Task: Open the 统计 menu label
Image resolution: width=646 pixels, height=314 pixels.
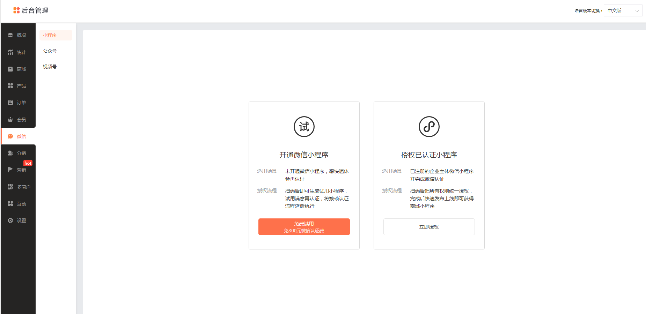Action: 21,52
